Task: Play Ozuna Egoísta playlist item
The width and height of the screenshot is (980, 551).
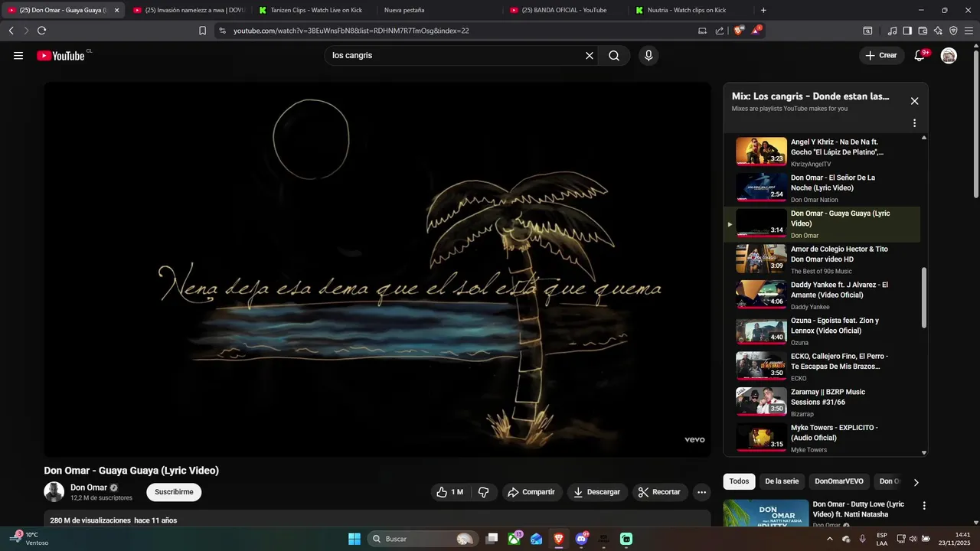Action: [823, 331]
